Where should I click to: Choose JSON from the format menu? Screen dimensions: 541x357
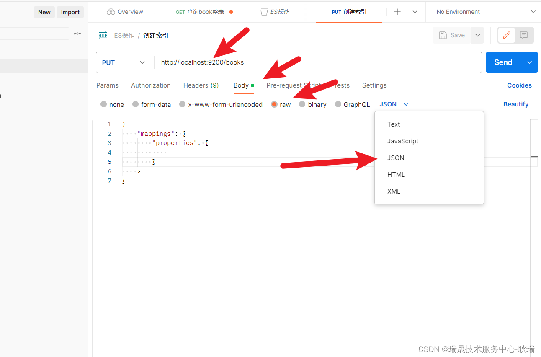click(x=429, y=158)
